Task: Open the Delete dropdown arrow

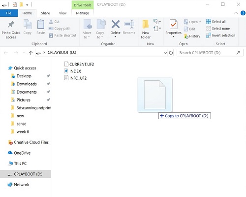Action: click(116, 37)
